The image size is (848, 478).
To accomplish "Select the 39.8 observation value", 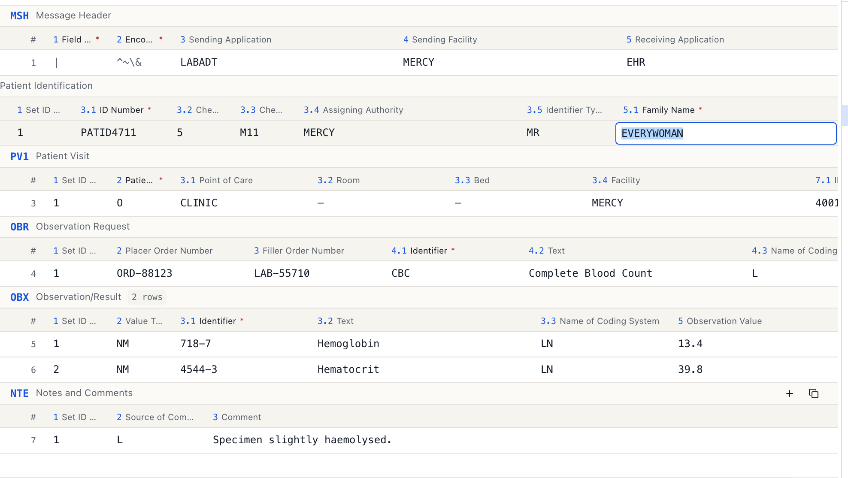I will [690, 369].
